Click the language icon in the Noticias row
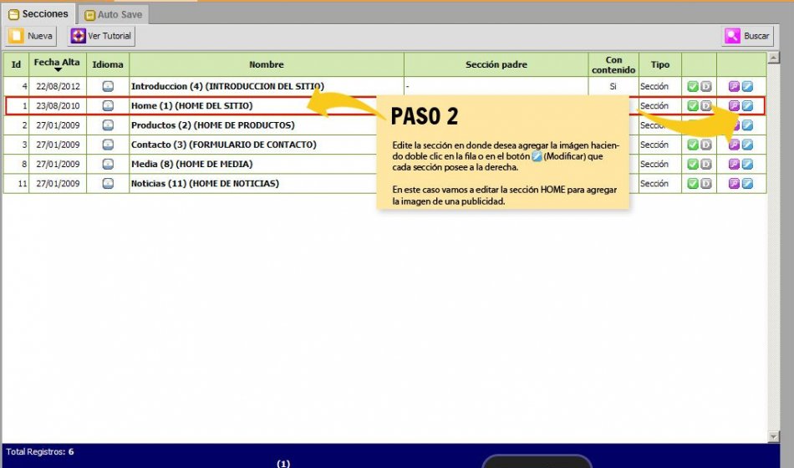Viewport: 794px width, 468px height. point(108,183)
